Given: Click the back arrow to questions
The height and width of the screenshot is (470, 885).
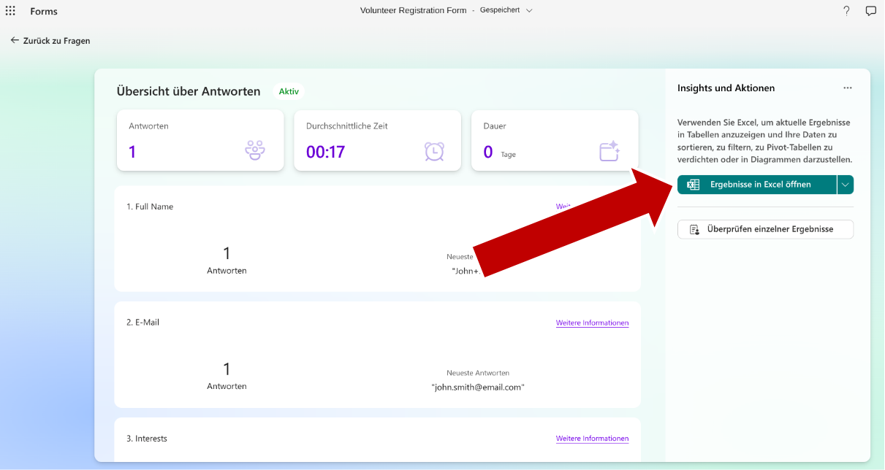Looking at the screenshot, I should 15,41.
